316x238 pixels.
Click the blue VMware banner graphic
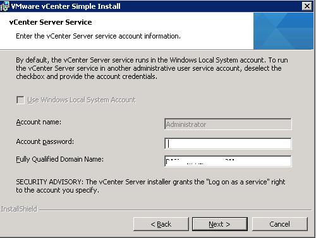click(283, 31)
